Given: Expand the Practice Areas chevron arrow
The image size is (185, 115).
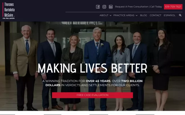Looking at the screenshot, I should pyautogui.click(x=137, y=15).
